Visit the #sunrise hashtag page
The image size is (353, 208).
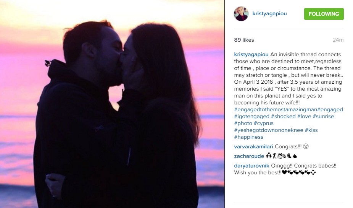click(x=323, y=116)
